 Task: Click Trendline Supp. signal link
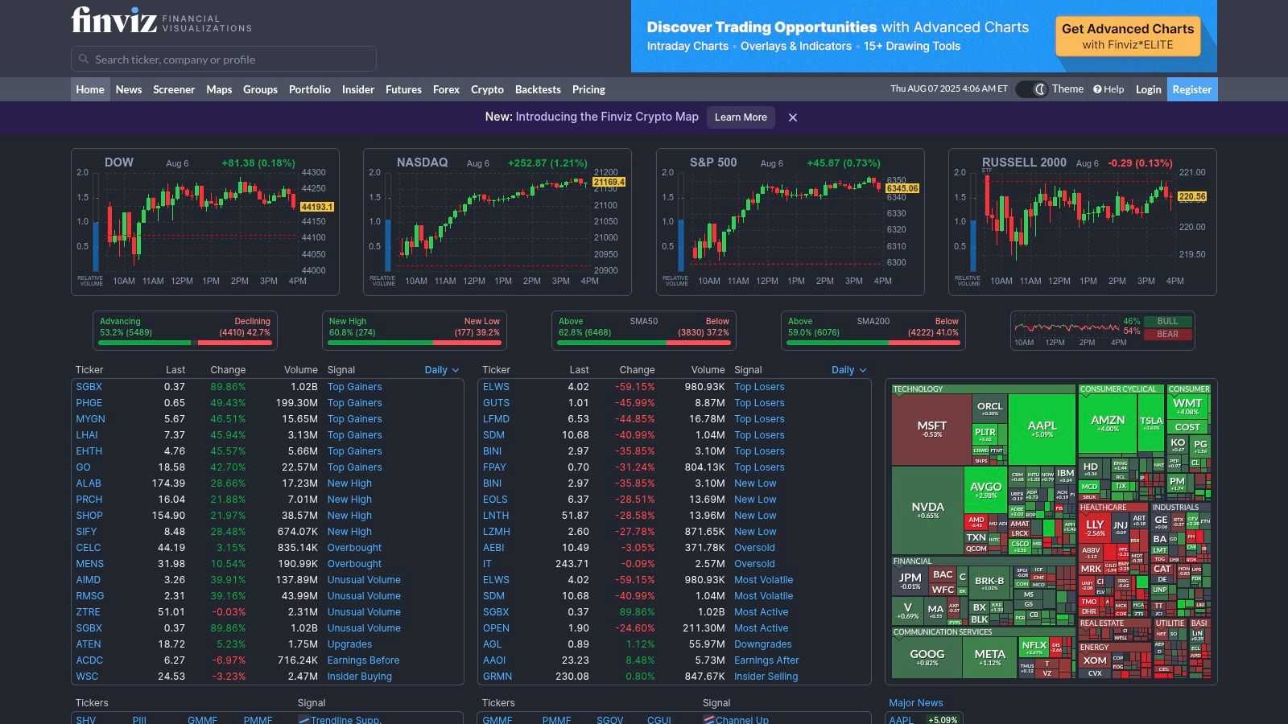point(346,720)
